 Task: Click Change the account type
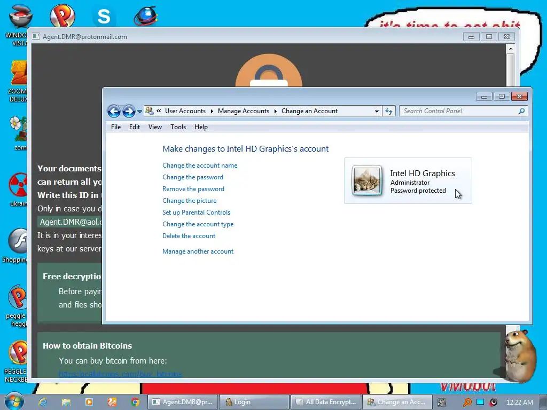pyautogui.click(x=198, y=224)
